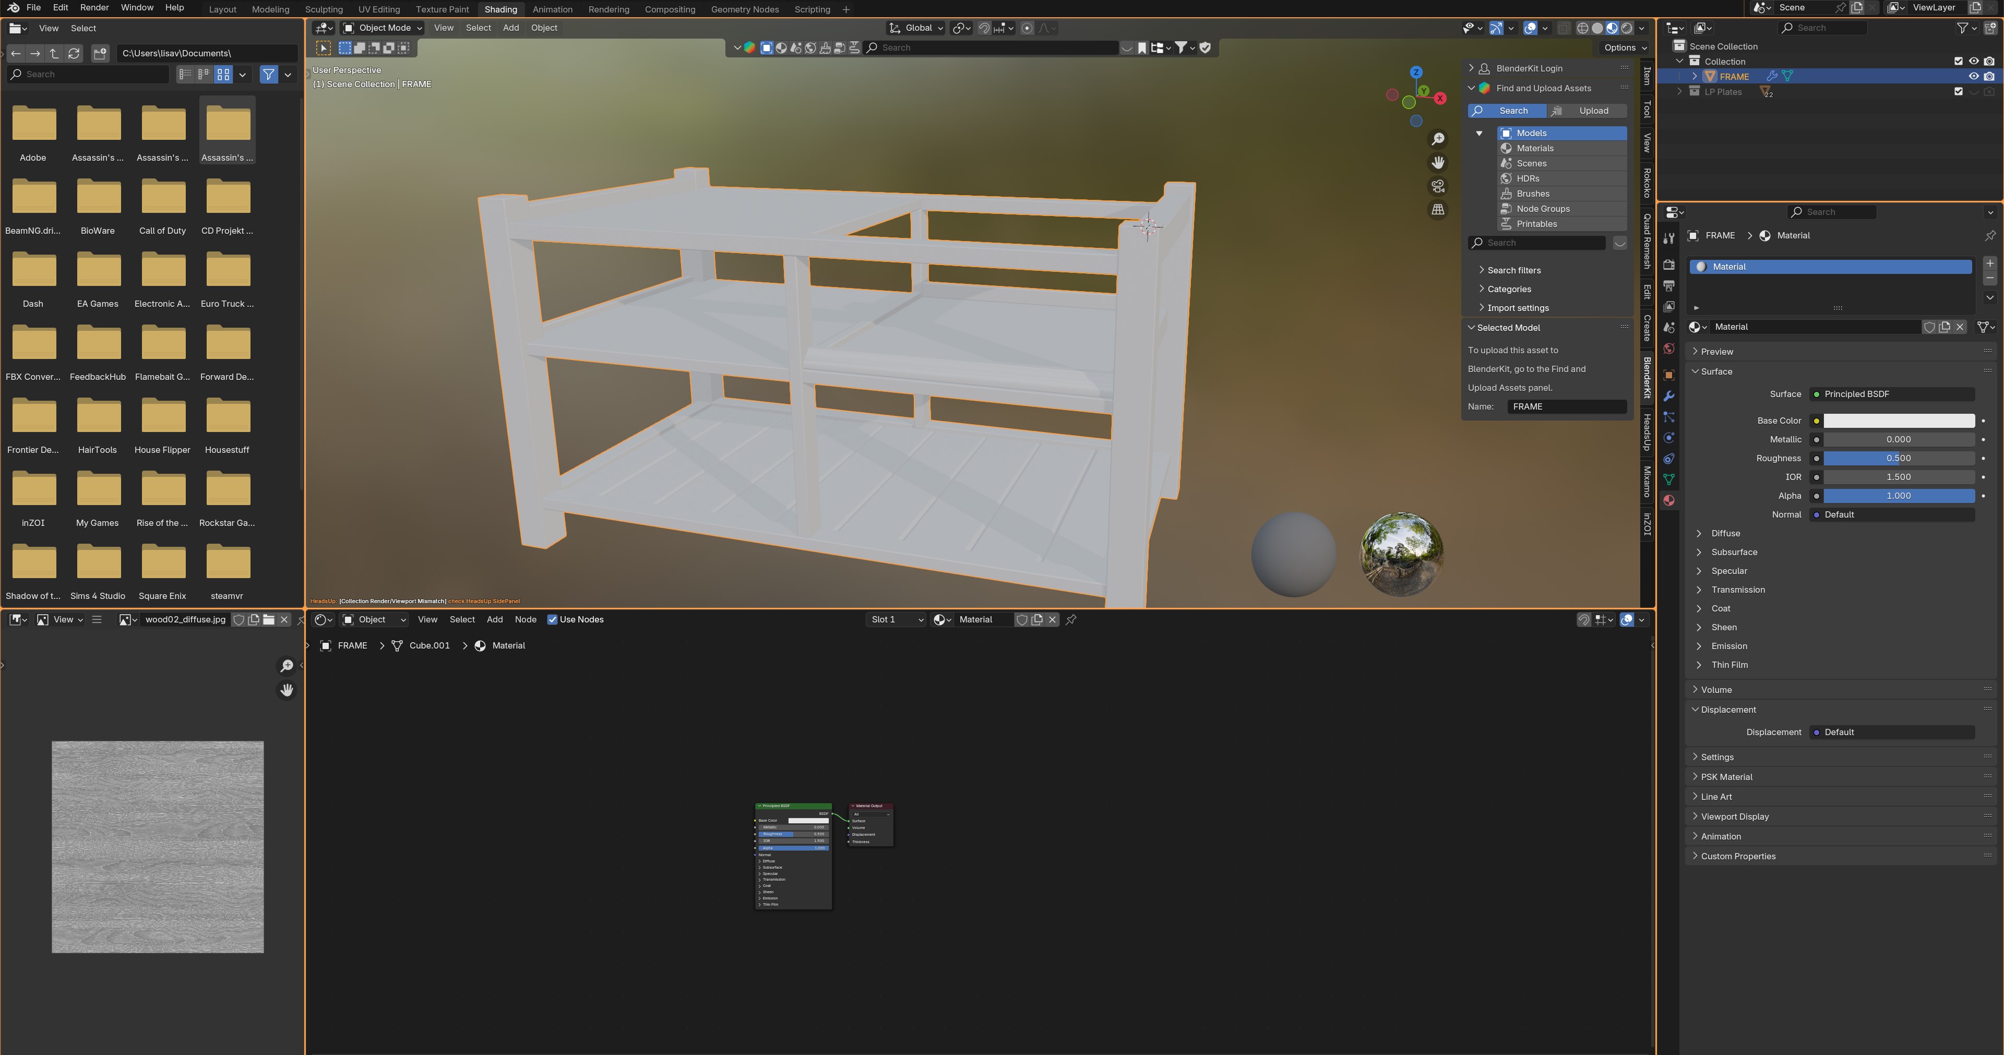The width and height of the screenshot is (2004, 1055).
Task: Open the Particles properties tab icon
Action: click(x=1669, y=417)
